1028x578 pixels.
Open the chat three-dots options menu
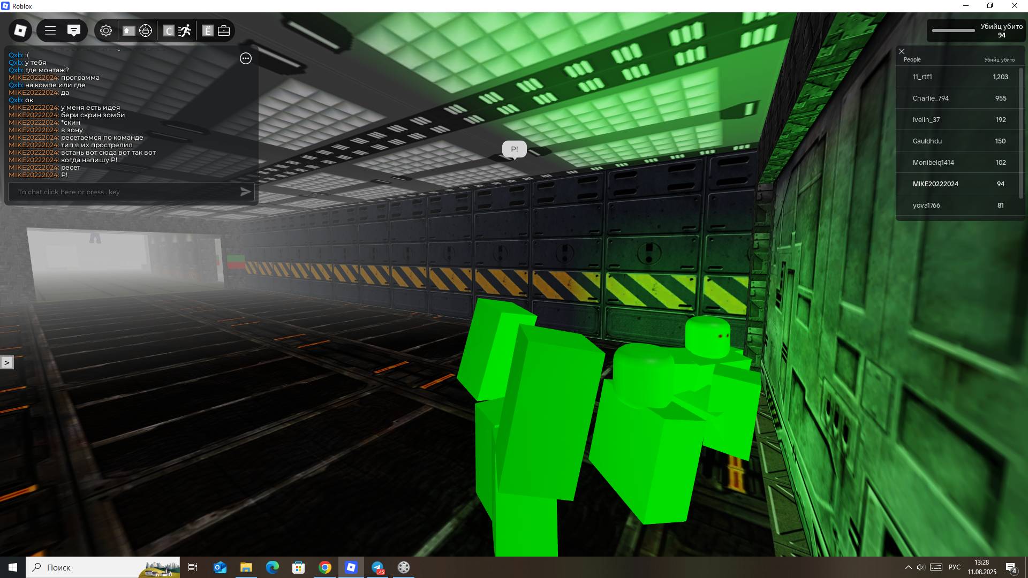[x=246, y=58]
